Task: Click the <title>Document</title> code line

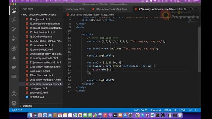Action: pyautogui.click(x=98, y=20)
